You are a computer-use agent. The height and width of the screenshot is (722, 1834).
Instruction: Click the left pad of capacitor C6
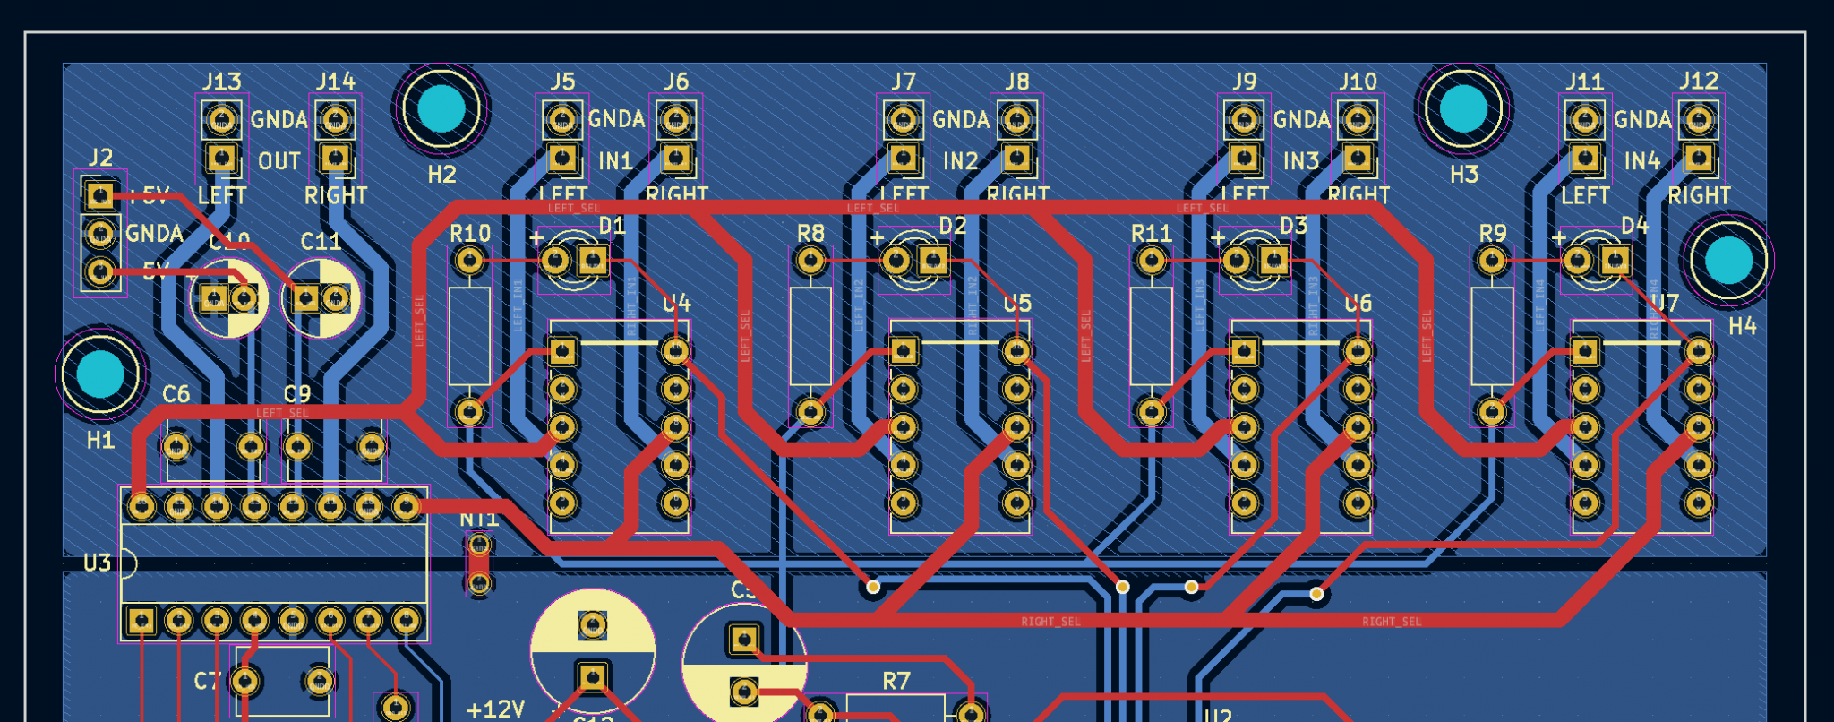point(176,445)
